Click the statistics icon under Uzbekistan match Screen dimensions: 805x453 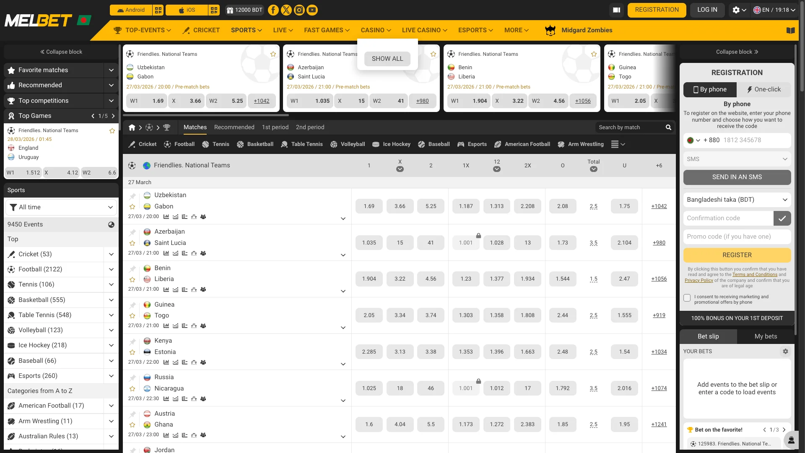click(x=166, y=217)
